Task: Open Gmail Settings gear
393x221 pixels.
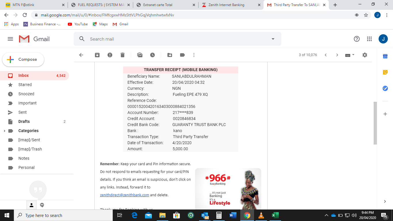Action: pos(365,55)
